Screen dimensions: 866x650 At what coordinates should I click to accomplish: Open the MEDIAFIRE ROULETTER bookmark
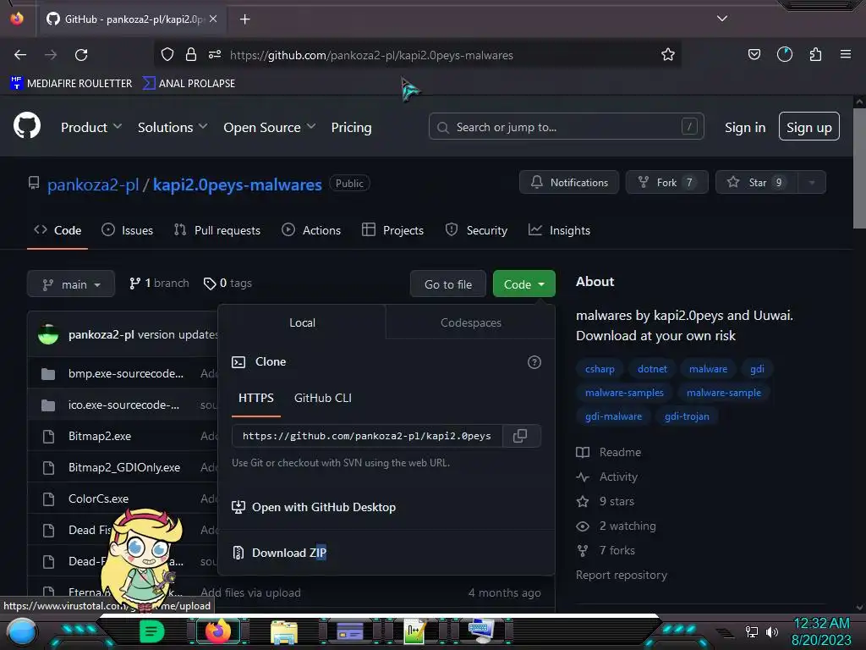pyautogui.click(x=71, y=84)
